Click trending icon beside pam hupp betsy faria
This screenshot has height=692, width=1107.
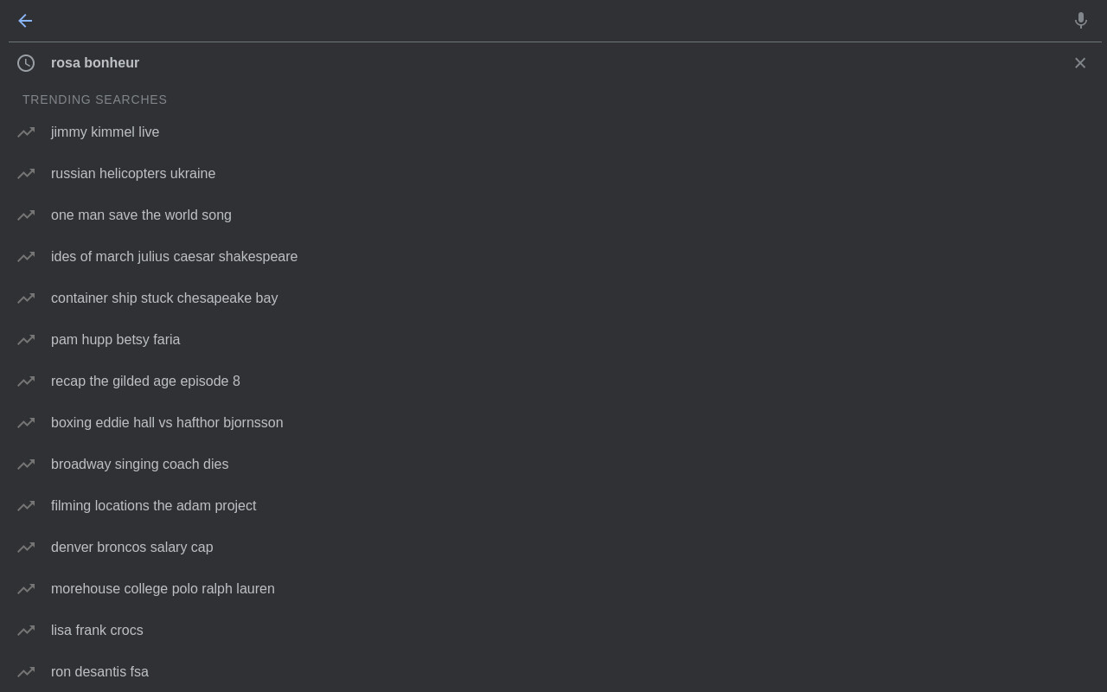26,340
